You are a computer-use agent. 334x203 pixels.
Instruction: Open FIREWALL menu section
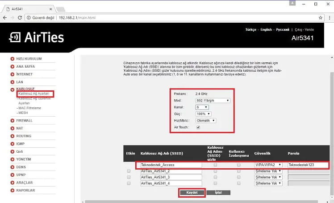click(24, 121)
